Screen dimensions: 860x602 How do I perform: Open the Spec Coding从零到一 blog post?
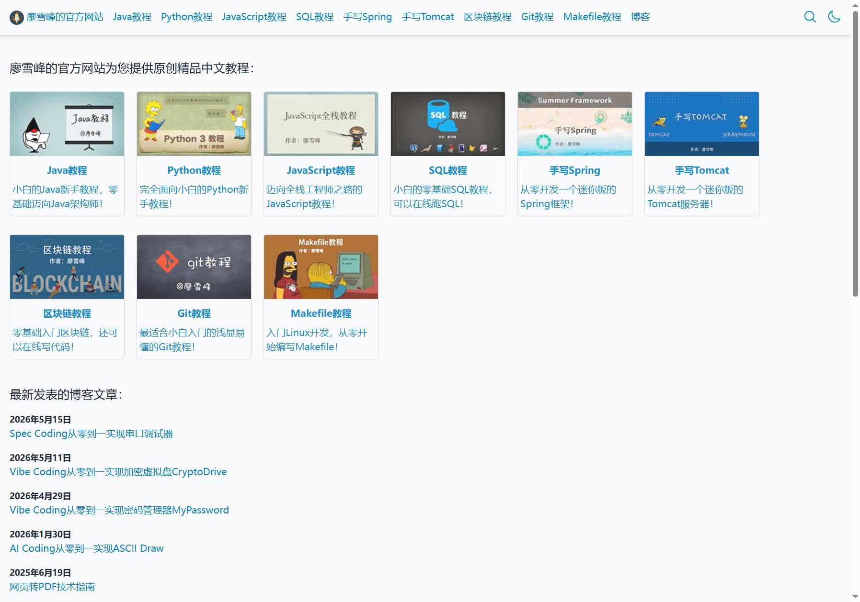pyautogui.click(x=92, y=434)
